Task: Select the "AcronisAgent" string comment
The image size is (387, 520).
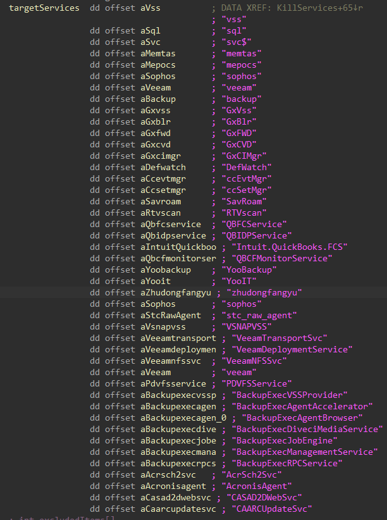Action: point(257,486)
